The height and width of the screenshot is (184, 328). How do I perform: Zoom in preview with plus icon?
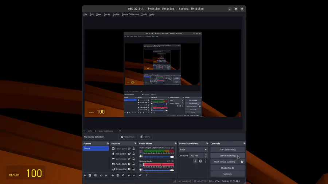(95, 131)
